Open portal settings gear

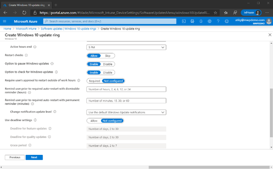click(209, 21)
